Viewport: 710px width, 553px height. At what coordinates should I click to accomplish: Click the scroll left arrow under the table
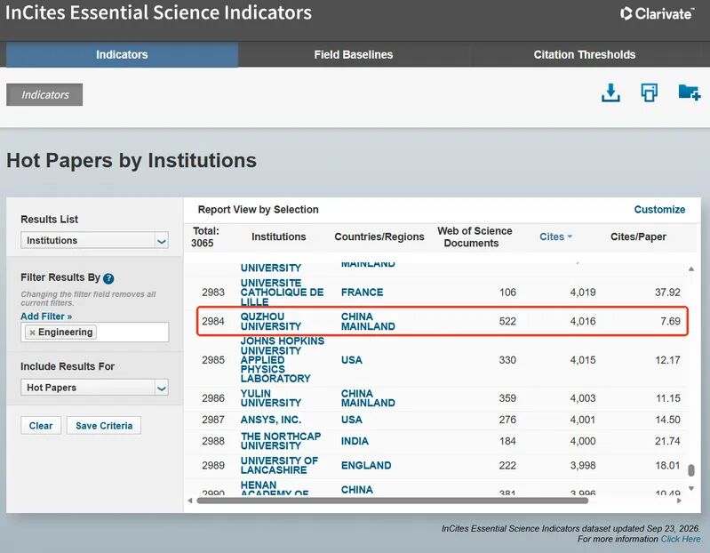[x=190, y=501]
